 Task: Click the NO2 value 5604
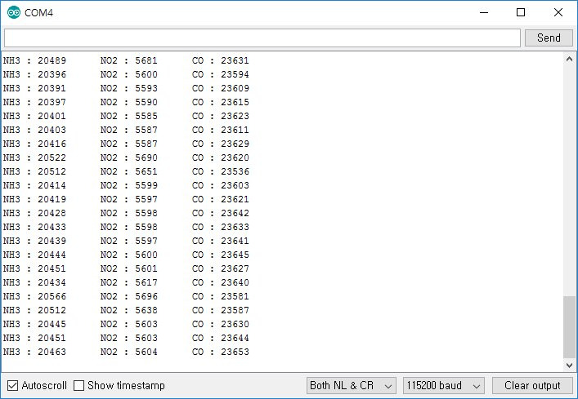point(146,352)
